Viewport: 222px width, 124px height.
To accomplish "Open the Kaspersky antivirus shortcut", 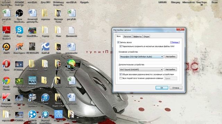I will (6, 97).
